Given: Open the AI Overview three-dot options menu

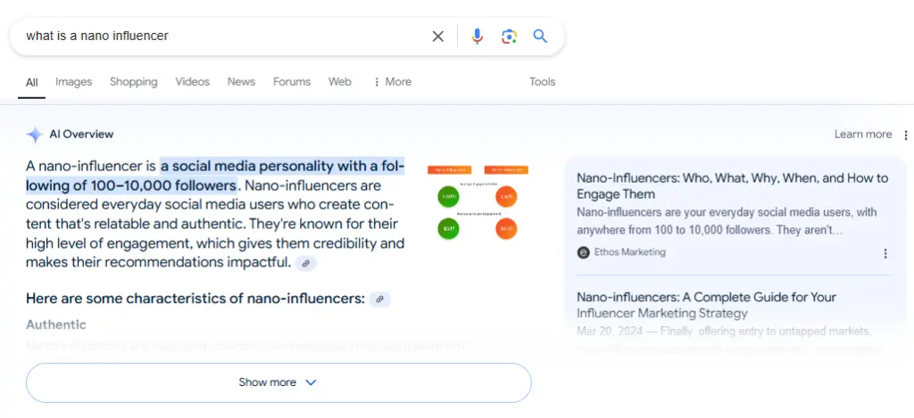Looking at the screenshot, I should click(x=906, y=135).
